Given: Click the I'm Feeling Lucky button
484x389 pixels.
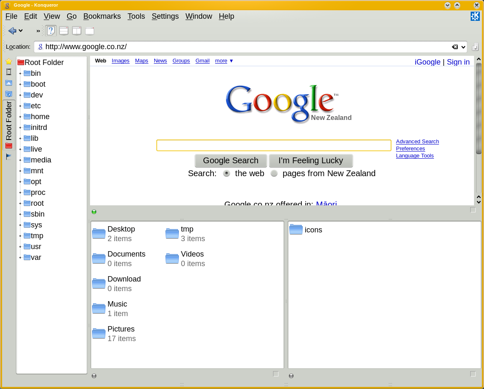Looking at the screenshot, I should pyautogui.click(x=311, y=160).
